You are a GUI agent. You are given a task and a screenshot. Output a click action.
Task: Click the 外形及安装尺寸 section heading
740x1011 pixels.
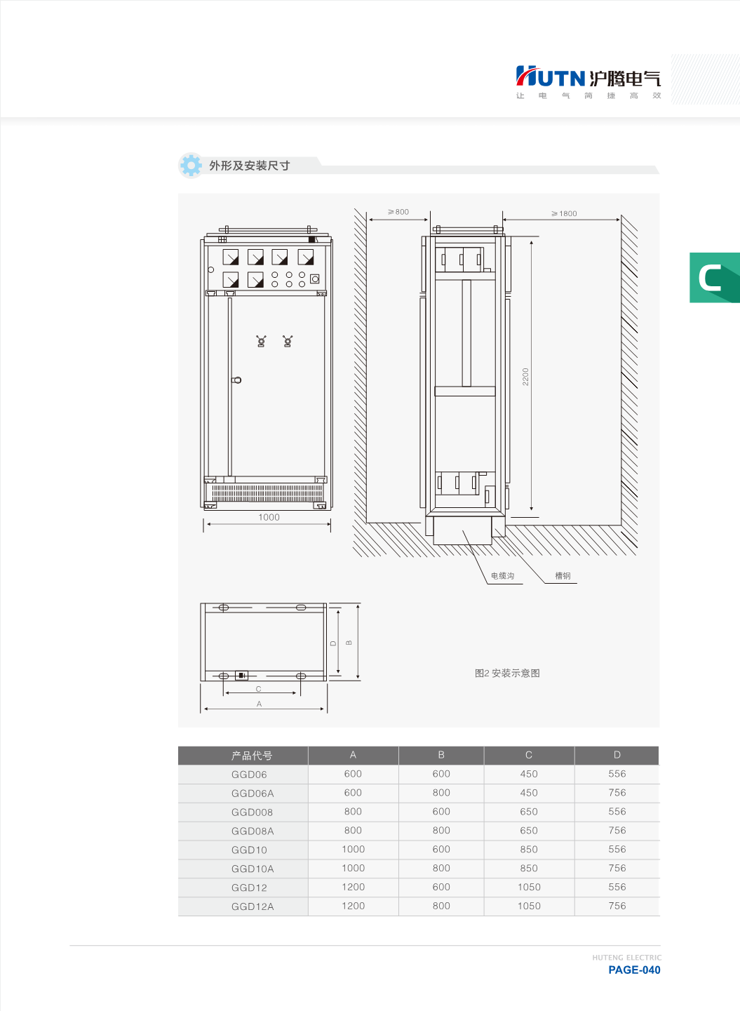(x=250, y=166)
